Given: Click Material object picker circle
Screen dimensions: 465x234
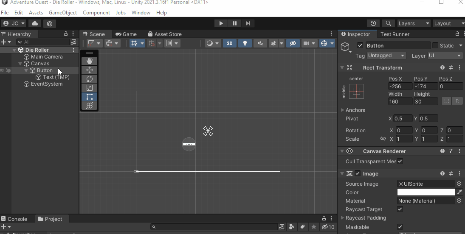Looking at the screenshot, I should pyautogui.click(x=459, y=201).
